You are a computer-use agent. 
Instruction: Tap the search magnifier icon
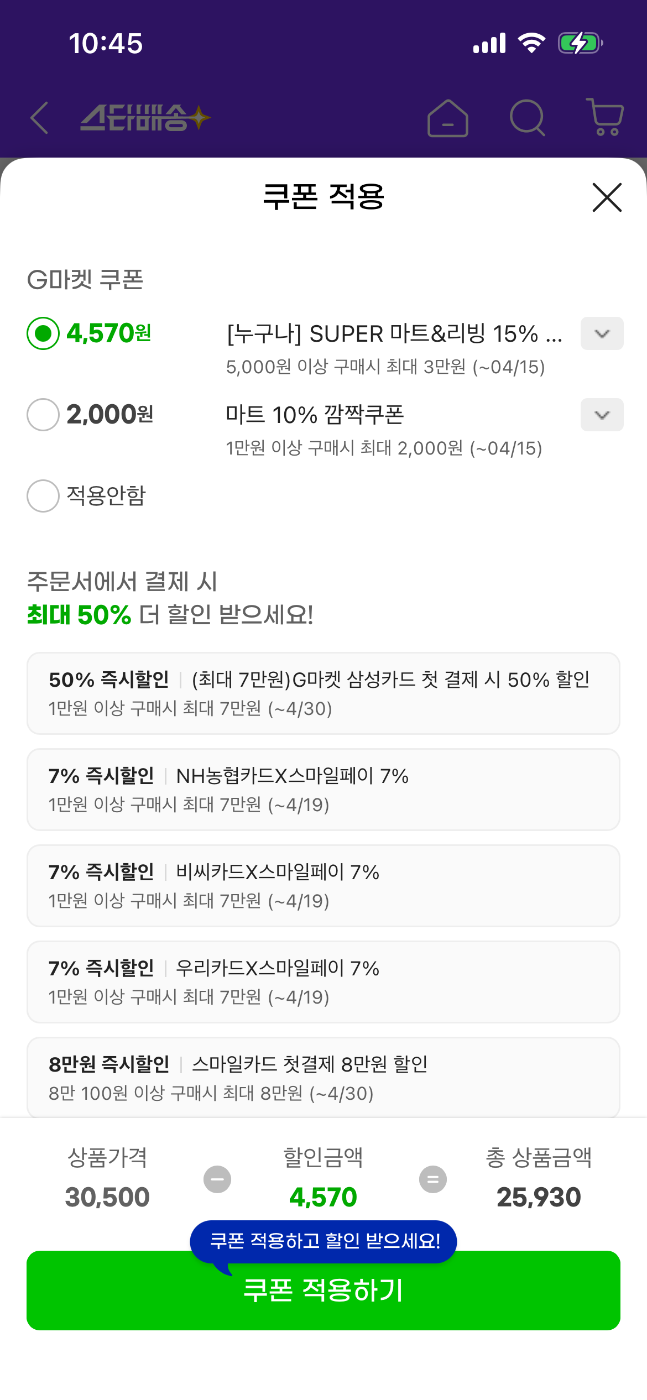[x=527, y=118]
